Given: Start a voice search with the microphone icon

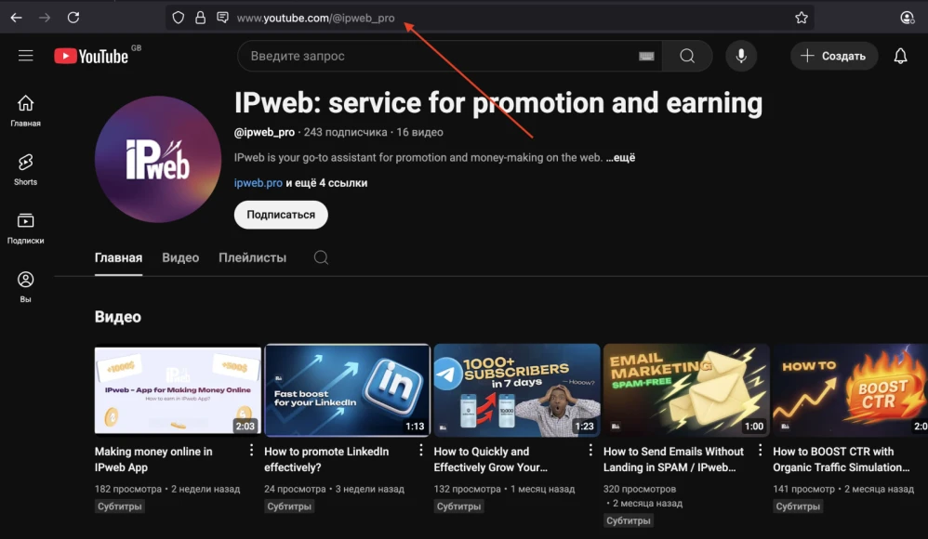Looking at the screenshot, I should pos(741,56).
